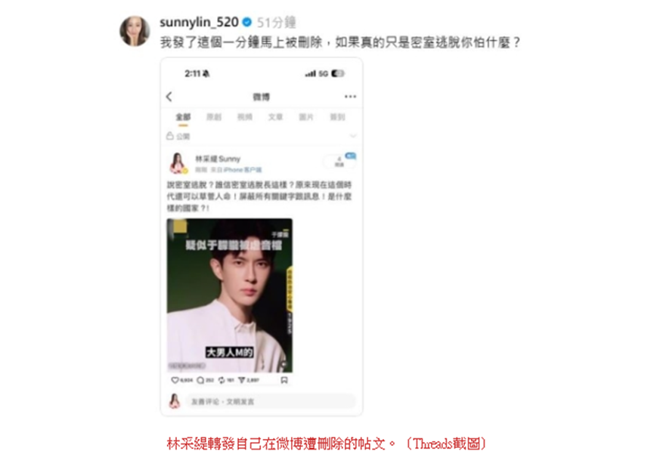Open the filter funnel icon under the post
The width and height of the screenshot is (654, 476).
coord(241,380)
